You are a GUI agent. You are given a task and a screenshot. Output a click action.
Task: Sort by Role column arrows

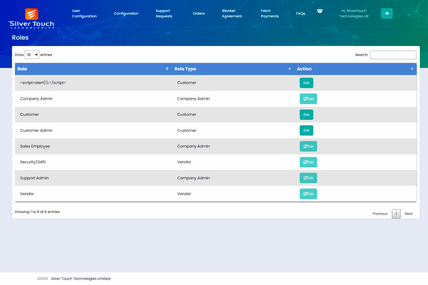tap(167, 69)
